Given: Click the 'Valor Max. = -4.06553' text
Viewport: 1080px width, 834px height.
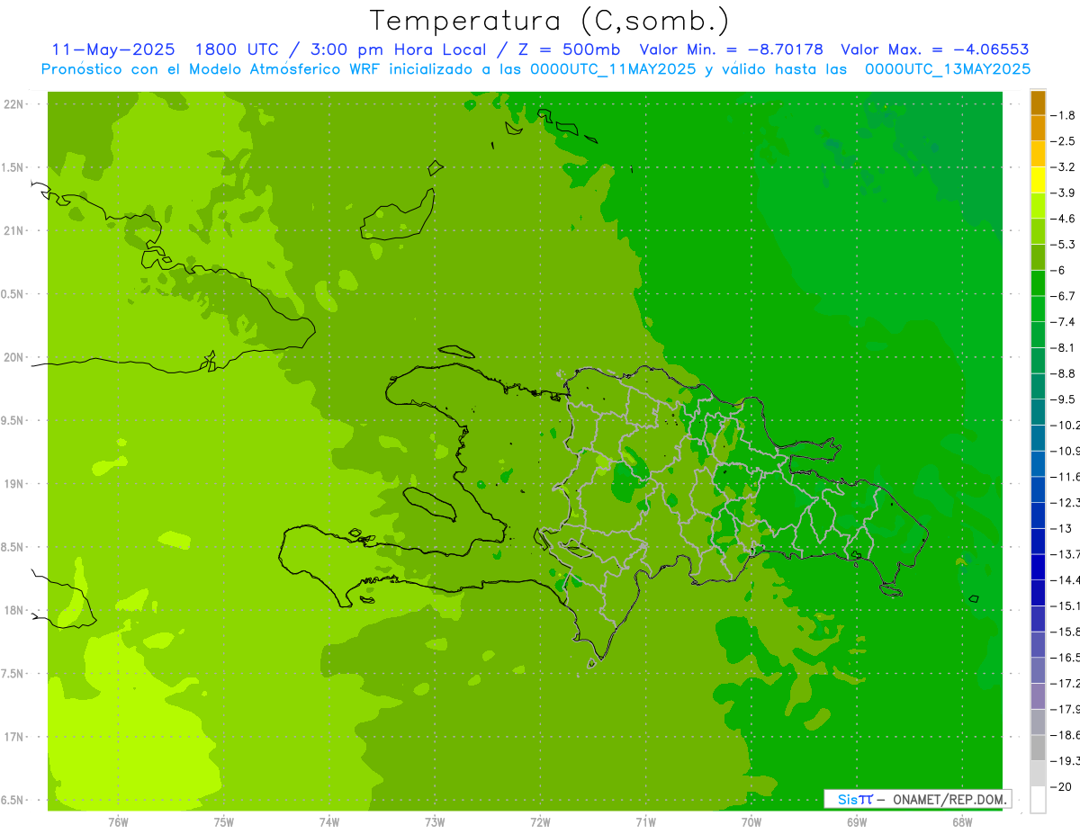Looking at the screenshot, I should [x=934, y=49].
